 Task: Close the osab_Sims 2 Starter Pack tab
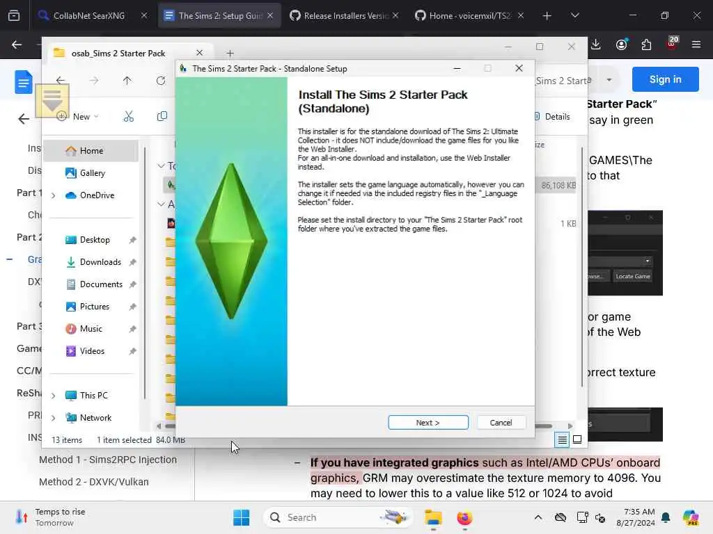pyautogui.click(x=199, y=53)
